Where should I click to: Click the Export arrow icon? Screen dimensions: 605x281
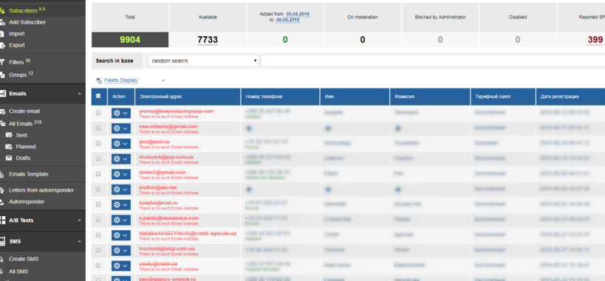2,46
